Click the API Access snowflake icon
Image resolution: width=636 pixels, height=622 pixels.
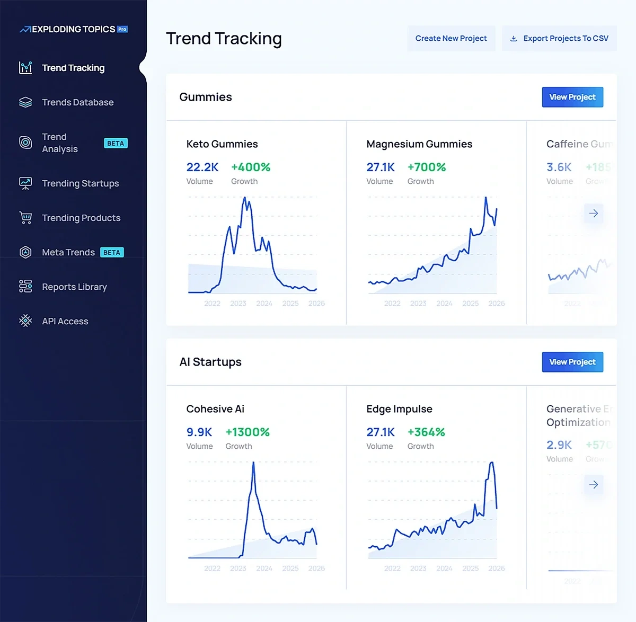(25, 321)
